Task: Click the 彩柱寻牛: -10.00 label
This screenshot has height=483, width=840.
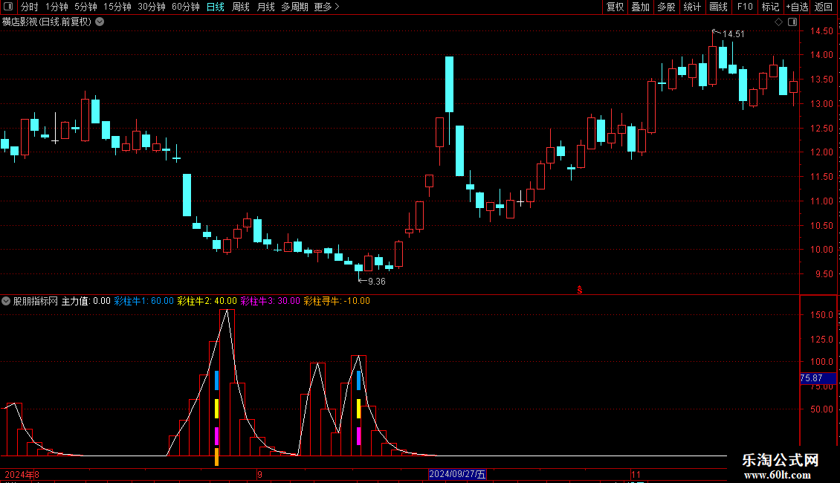Action: (337, 301)
